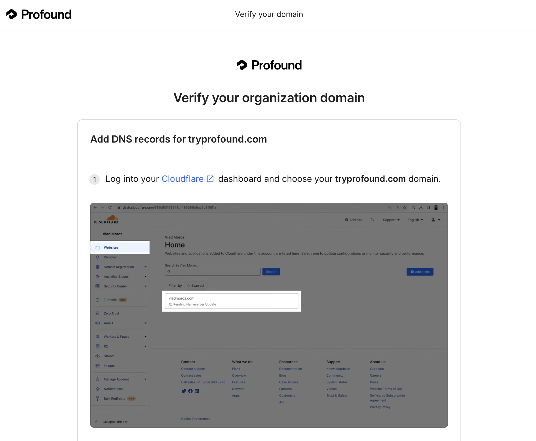Click the Search in Vlad Moroz input field

coord(213,272)
